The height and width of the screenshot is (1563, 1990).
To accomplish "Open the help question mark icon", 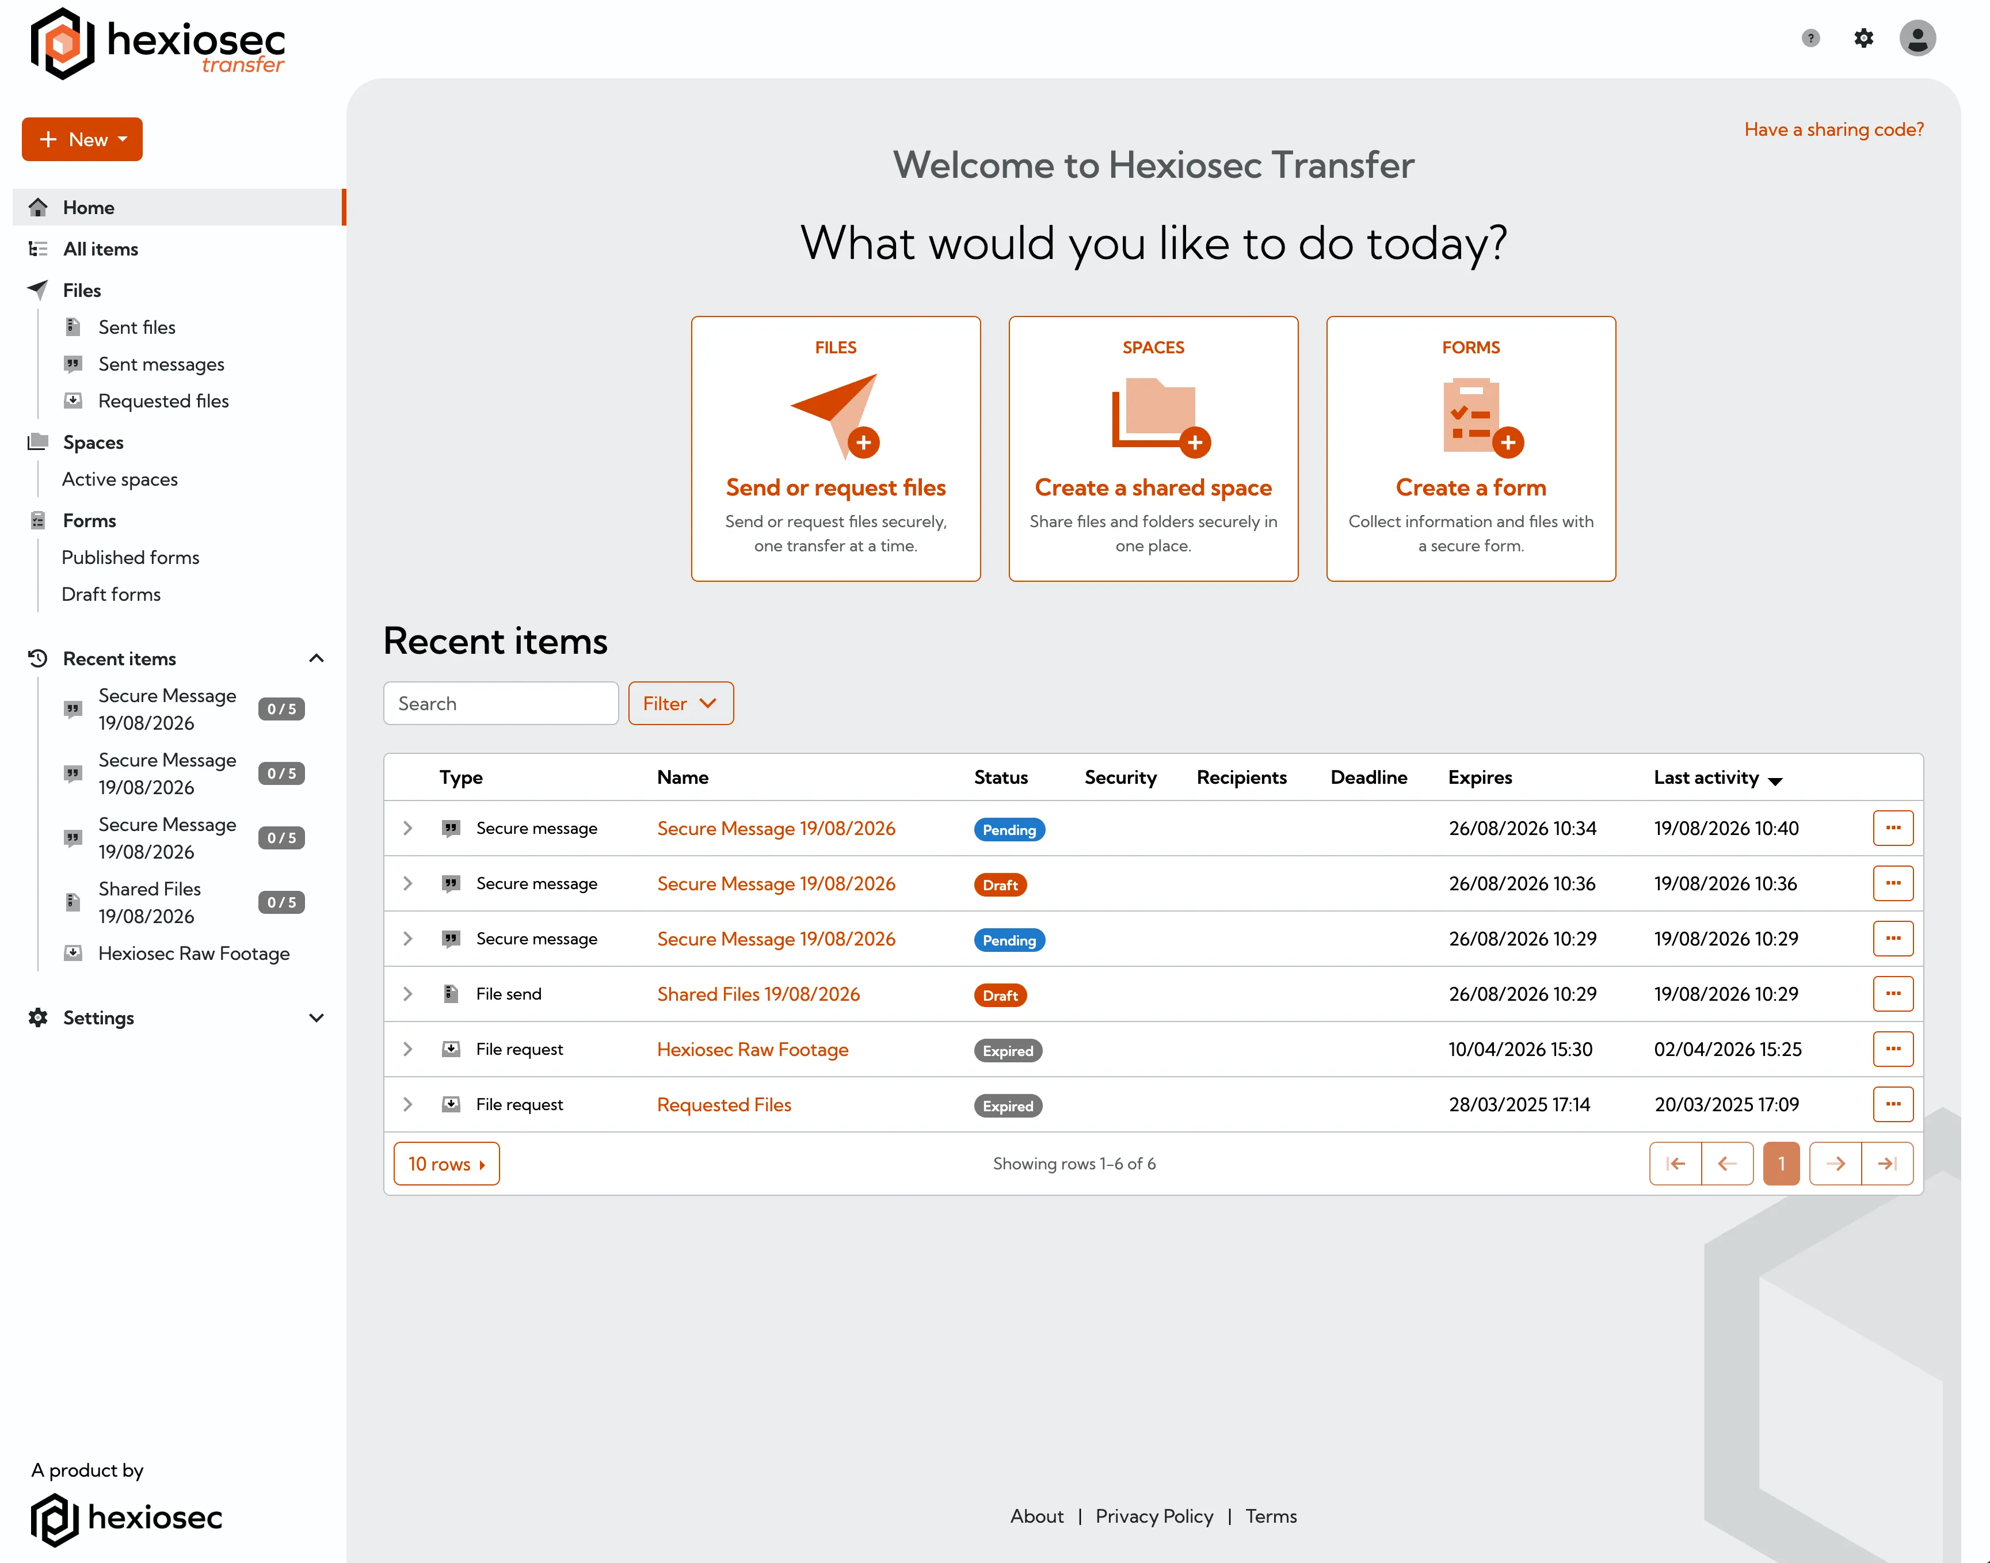I will point(1810,39).
